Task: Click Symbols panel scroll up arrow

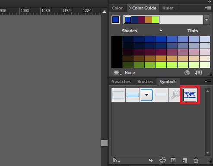Action: pyautogui.click(x=207, y=91)
